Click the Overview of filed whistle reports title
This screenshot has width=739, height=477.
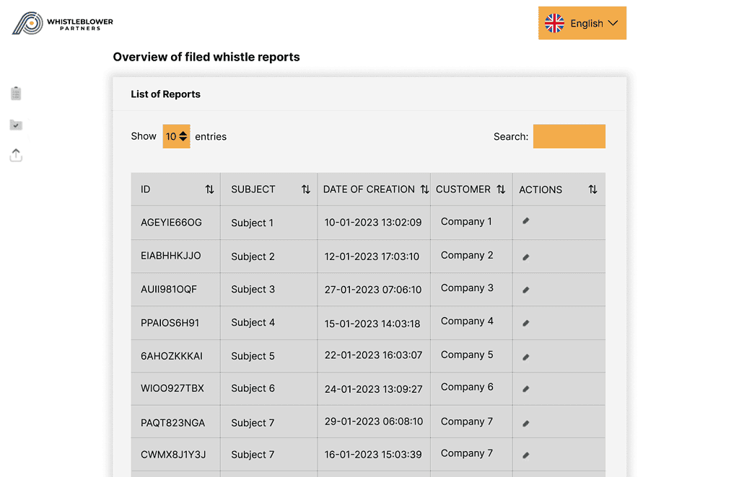tap(206, 57)
